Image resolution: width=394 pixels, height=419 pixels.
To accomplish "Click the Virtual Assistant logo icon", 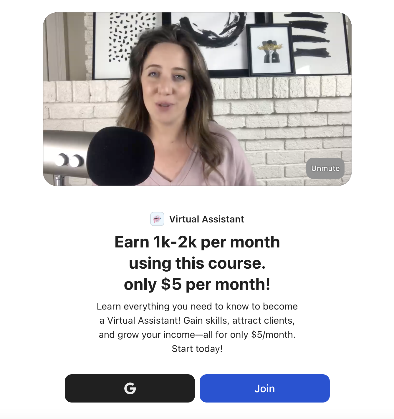I will click(x=157, y=219).
